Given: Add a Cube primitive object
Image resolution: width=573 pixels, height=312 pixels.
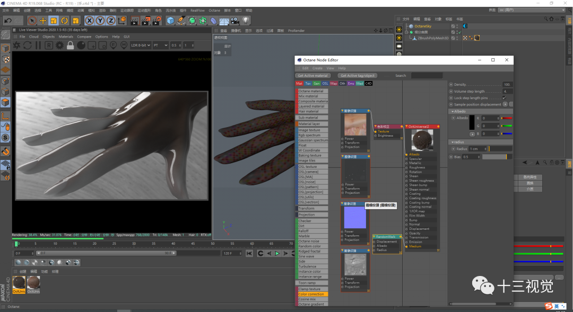Looking at the screenshot, I should pos(170,21).
